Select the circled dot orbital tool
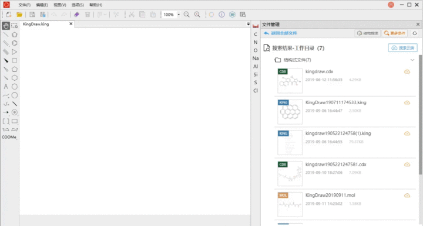The image size is (423, 226). pos(15,112)
